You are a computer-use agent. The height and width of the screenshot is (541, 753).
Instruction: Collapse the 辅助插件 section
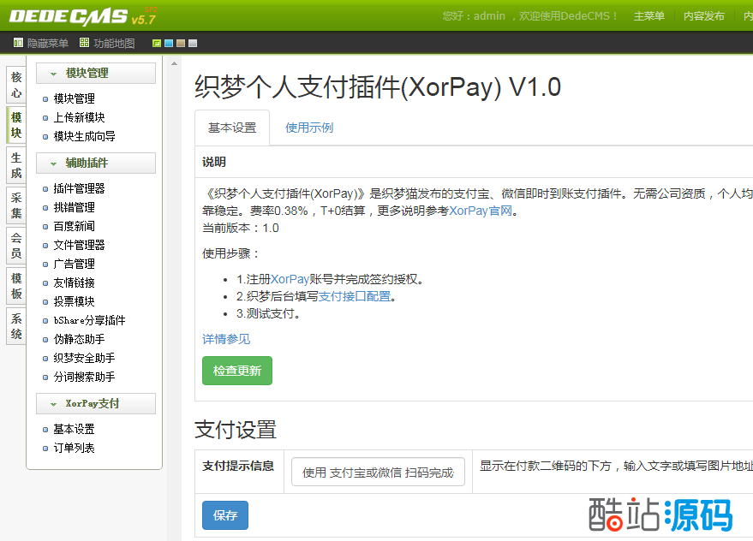pos(95,163)
